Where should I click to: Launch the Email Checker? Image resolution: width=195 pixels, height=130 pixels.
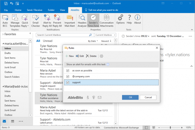(36, 21)
